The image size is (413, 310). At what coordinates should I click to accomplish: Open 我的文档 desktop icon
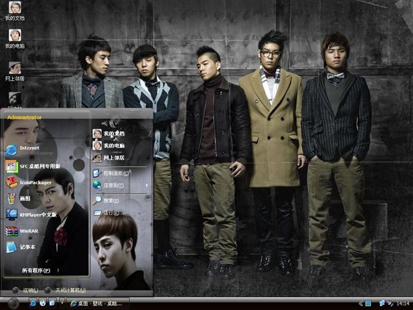pos(15,11)
